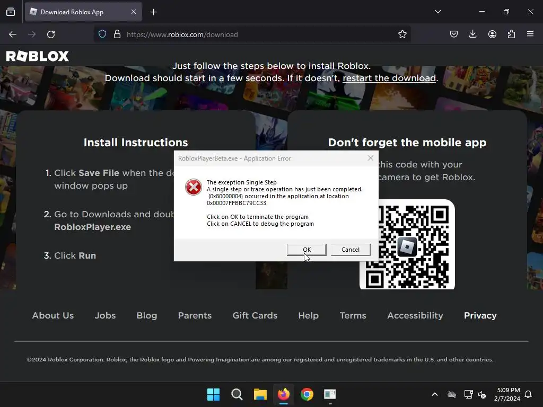Screen dimensions: 543x407
Task: Open Terms footer link
Action: click(x=353, y=316)
